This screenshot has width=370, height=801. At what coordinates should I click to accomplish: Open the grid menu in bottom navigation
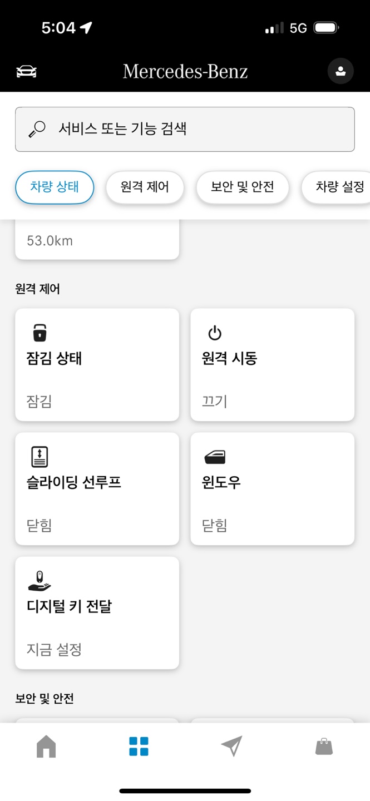(x=139, y=747)
